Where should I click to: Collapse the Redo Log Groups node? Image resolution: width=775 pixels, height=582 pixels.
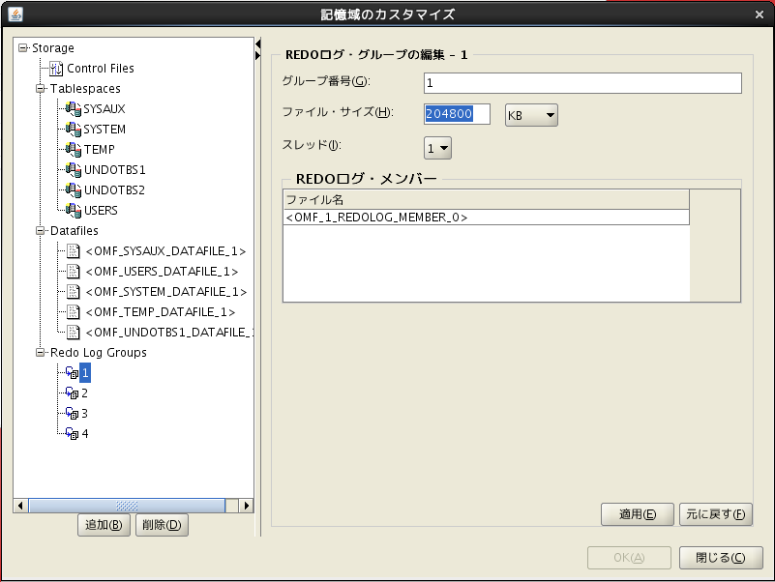(x=40, y=352)
